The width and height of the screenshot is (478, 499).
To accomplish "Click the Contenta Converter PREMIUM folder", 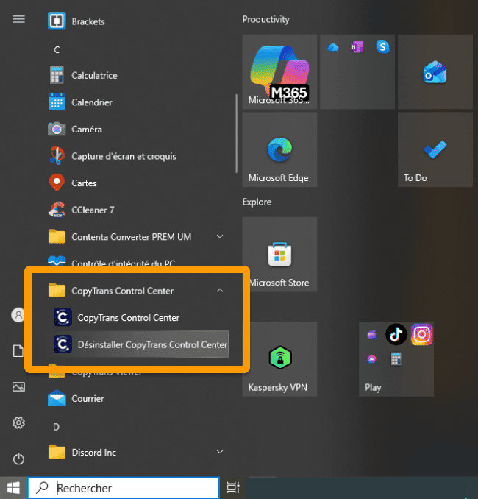I will pos(138,236).
